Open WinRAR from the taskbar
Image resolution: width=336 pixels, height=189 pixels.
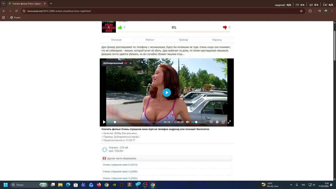[130, 185]
